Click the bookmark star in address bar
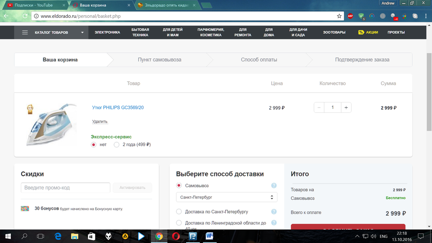 [339, 16]
